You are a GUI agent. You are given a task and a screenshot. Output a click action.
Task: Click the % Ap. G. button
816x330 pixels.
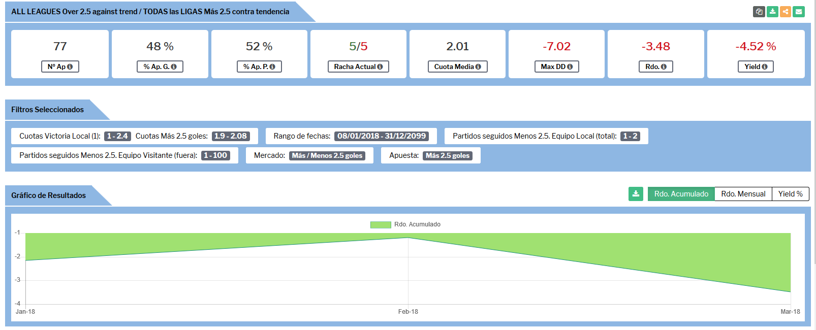[x=160, y=67]
